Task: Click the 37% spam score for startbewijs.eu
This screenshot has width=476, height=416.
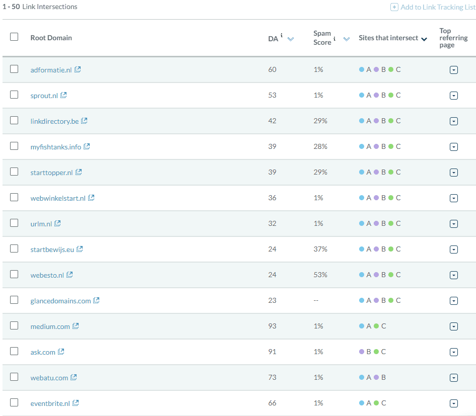Action: tap(320, 249)
